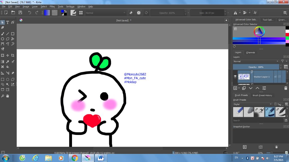Open the brush presets grid chooser
This screenshot has height=162, width=289.
coord(81,13)
